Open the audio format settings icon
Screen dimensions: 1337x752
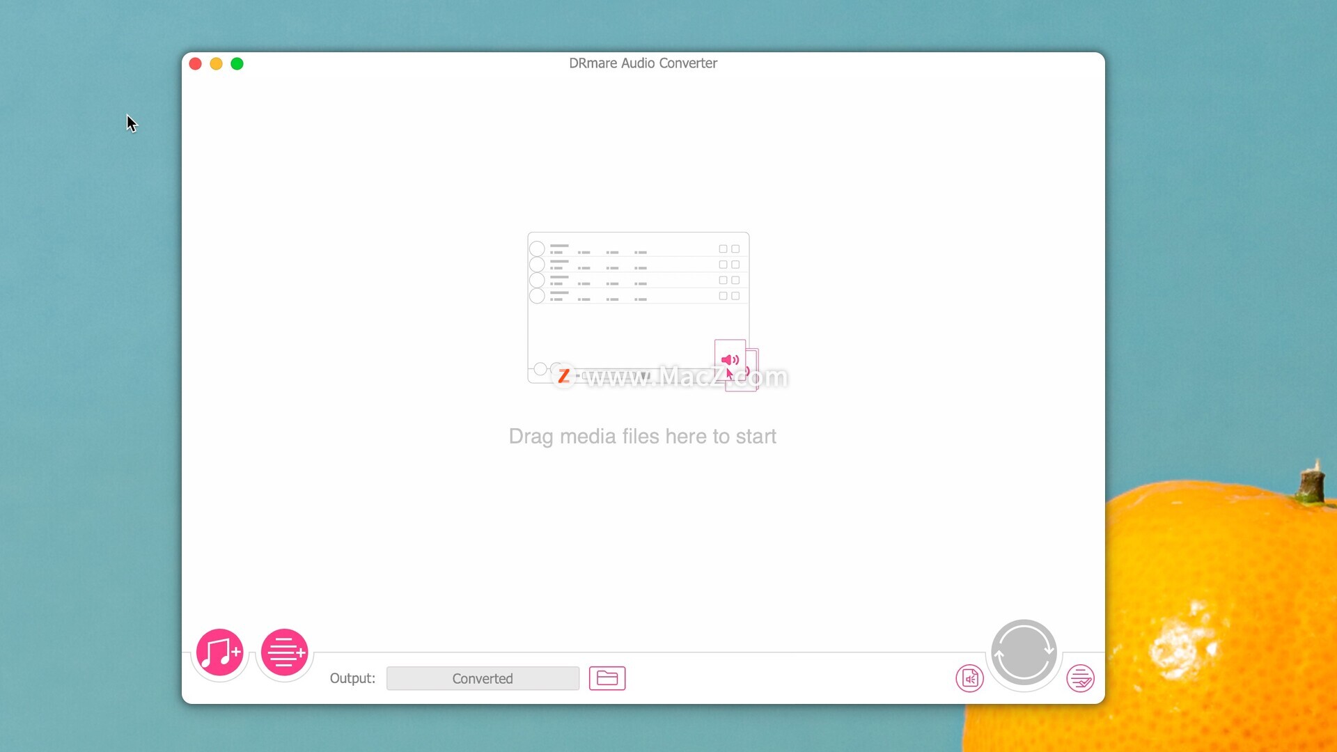[x=969, y=678]
